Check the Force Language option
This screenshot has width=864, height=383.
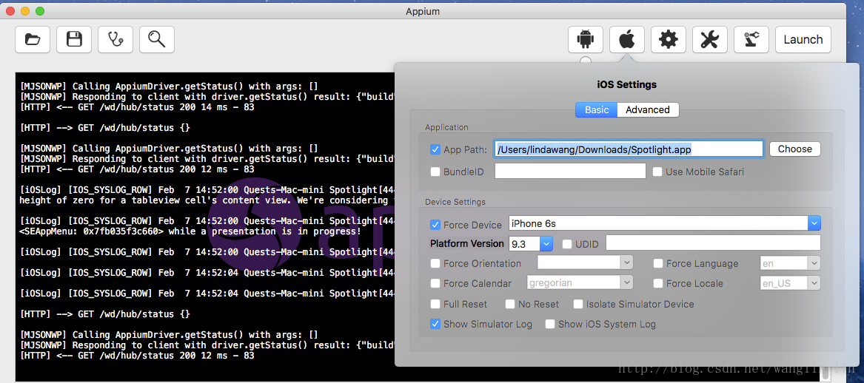(x=658, y=263)
